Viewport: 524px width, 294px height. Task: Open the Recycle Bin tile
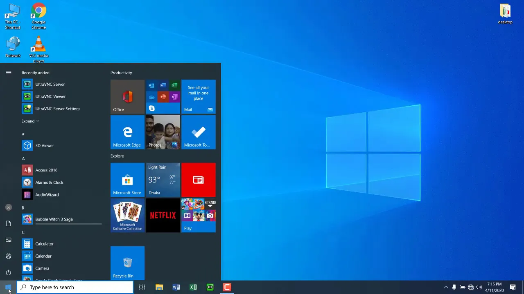pos(127,263)
